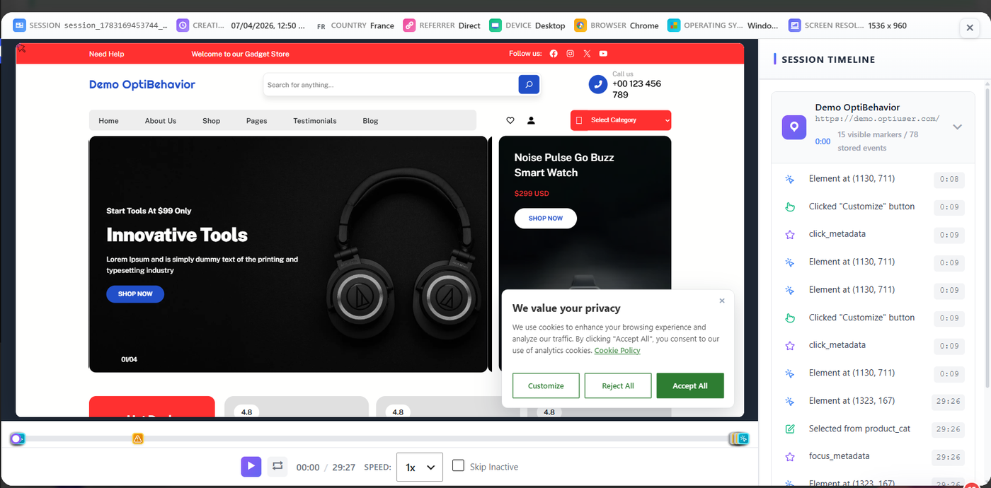Click the user account icon

click(531, 120)
